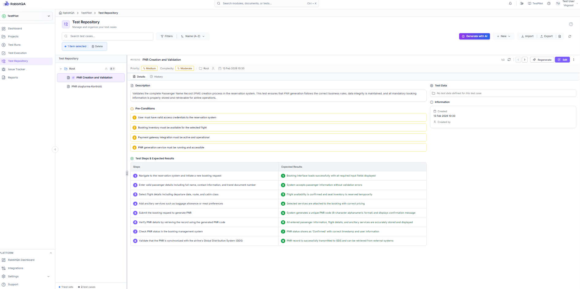Open the notifications bell
The width and height of the screenshot is (580, 289).
[510, 3]
